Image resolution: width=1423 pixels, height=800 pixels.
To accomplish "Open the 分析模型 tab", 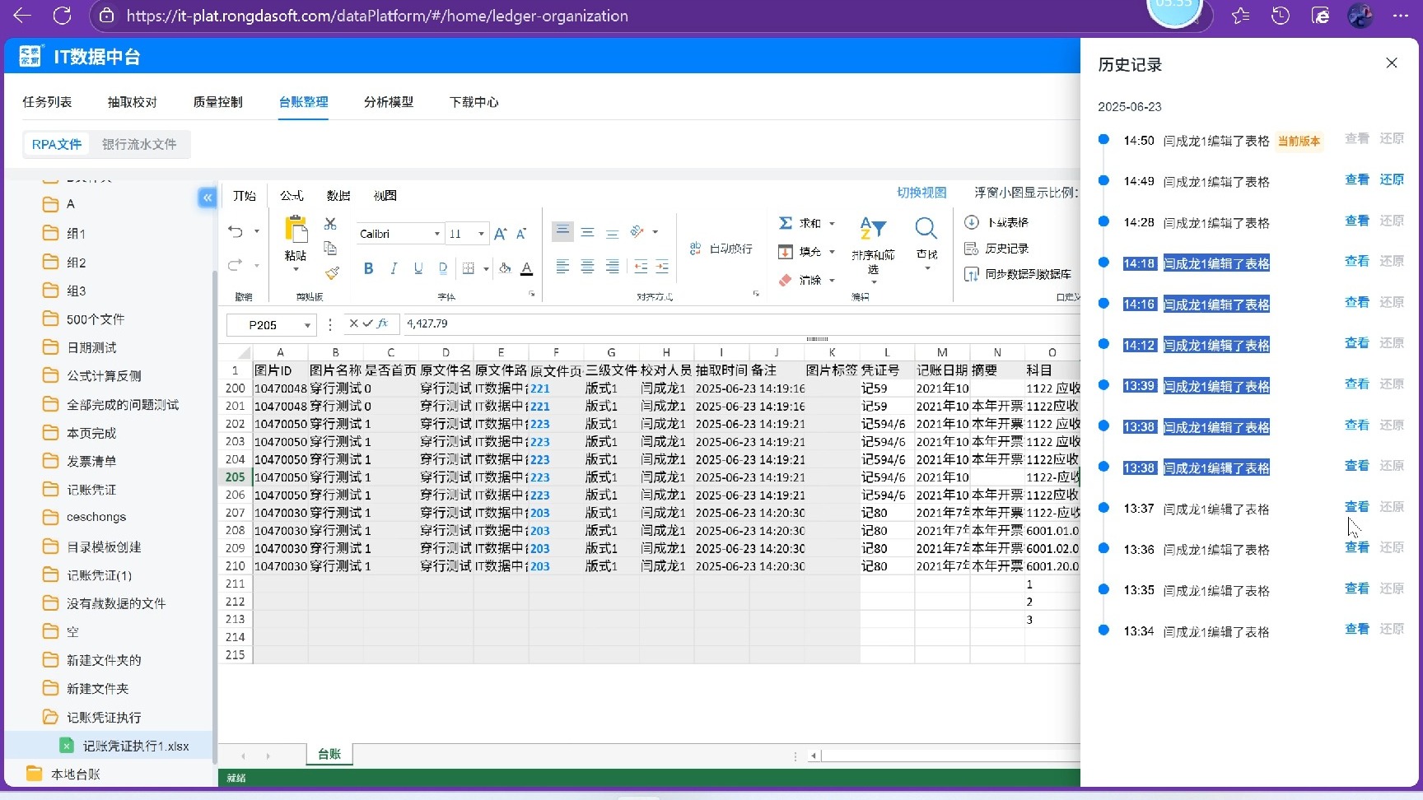I will pos(389,102).
